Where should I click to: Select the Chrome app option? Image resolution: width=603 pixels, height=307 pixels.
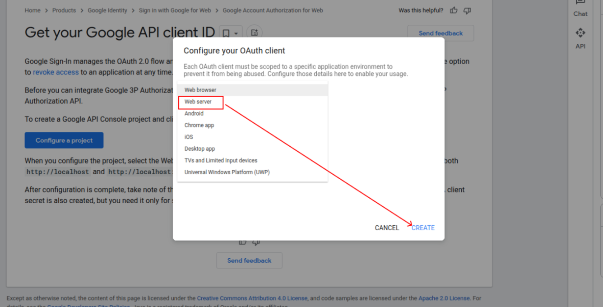252,125
